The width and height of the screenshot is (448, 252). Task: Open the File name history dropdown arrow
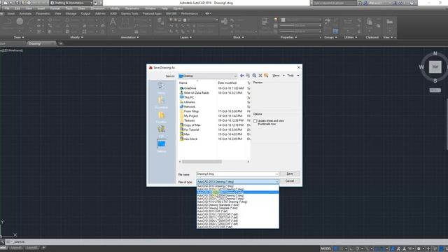(276, 174)
